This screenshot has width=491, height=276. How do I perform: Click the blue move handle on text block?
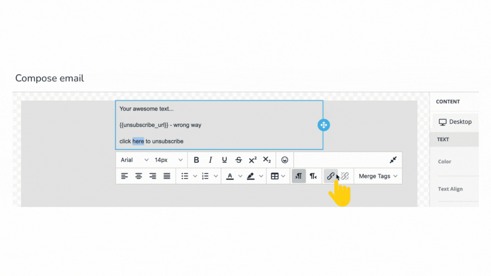323,125
